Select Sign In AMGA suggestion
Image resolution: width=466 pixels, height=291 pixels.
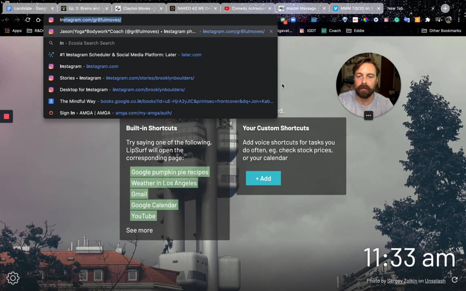(x=161, y=113)
